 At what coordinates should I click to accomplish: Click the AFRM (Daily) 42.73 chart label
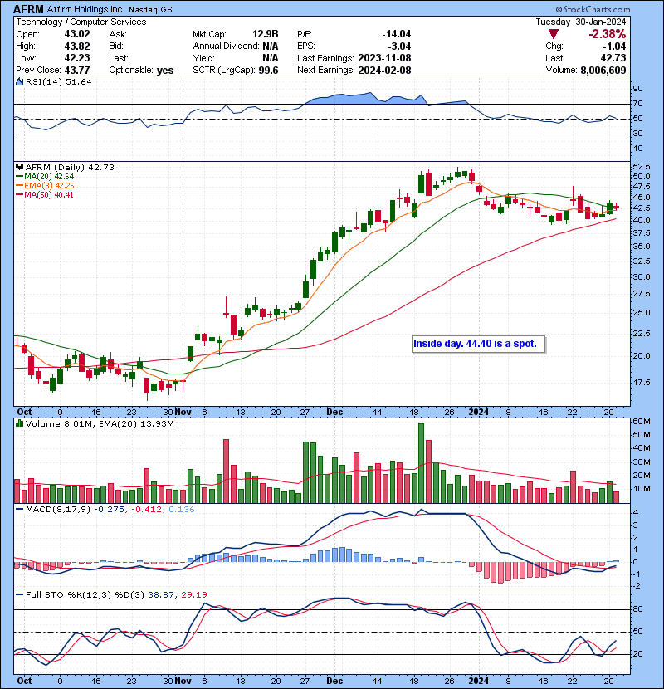pos(70,168)
